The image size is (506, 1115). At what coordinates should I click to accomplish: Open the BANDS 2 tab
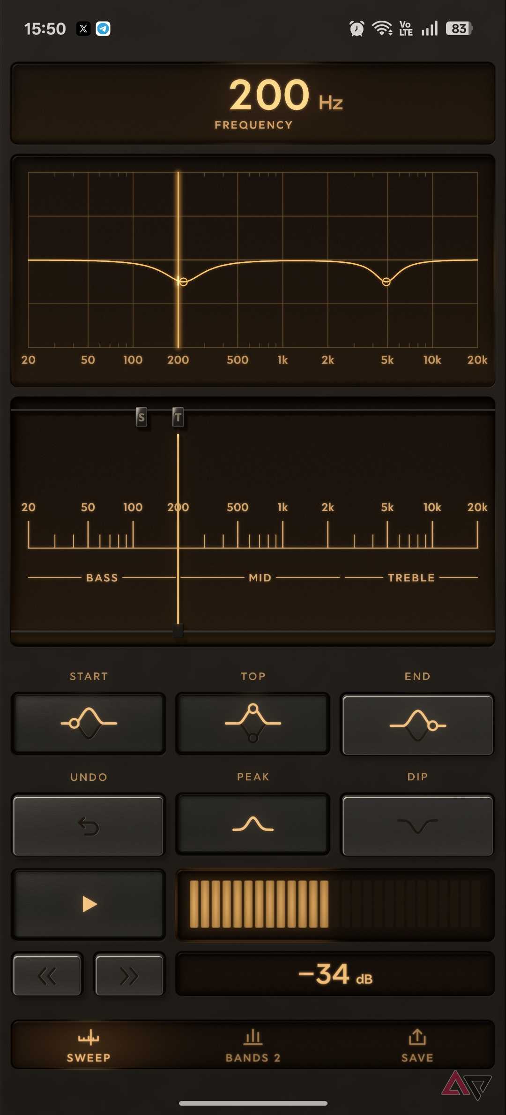click(x=253, y=1045)
